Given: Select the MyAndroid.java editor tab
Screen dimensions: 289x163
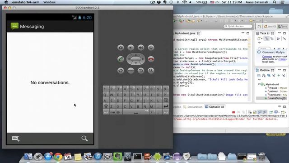Looking at the screenshot, I should pos(185,33).
